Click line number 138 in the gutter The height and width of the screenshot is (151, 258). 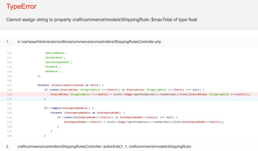click(x=9, y=136)
